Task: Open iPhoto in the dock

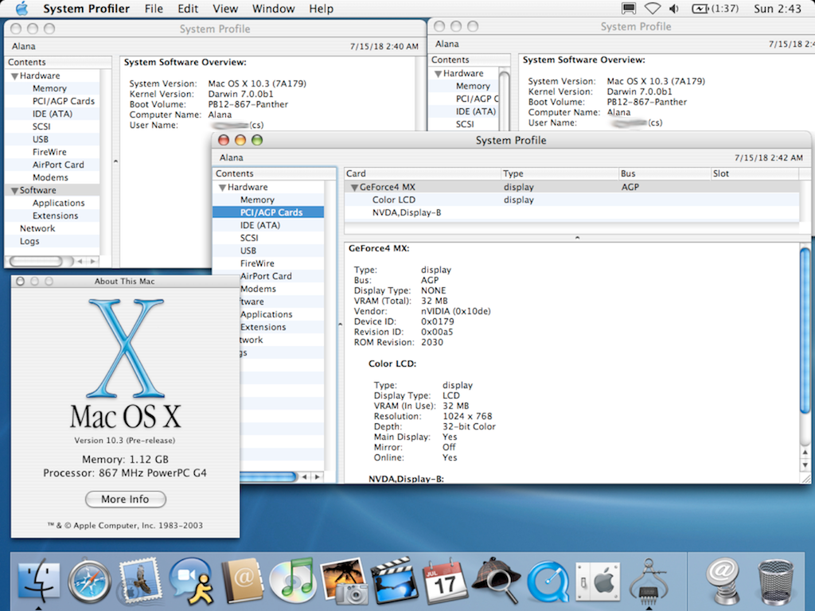Action: 343,581
